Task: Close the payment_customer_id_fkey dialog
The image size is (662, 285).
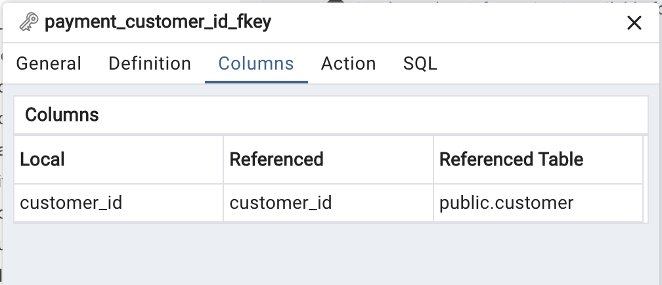Action: [x=634, y=23]
